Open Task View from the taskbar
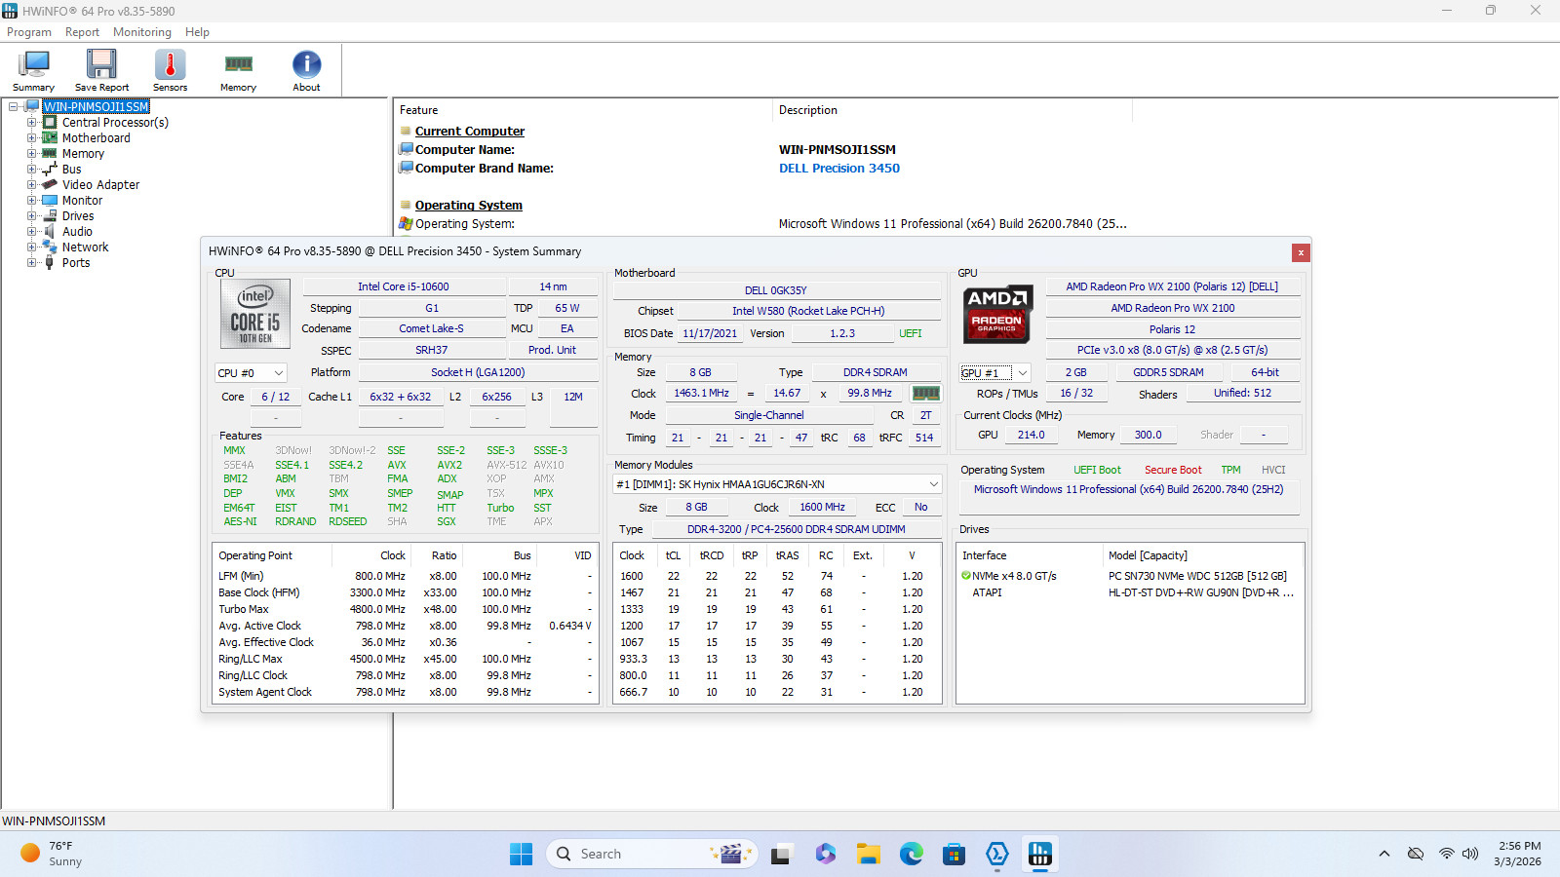 click(781, 854)
